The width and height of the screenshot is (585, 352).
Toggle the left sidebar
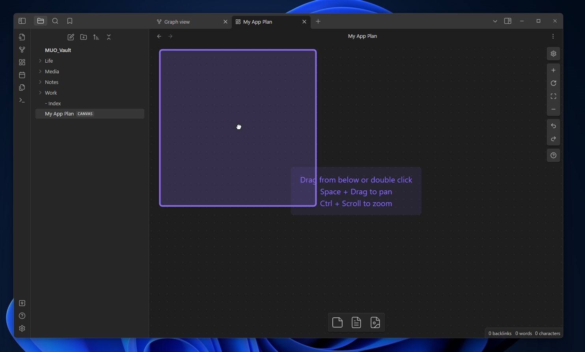click(x=22, y=20)
